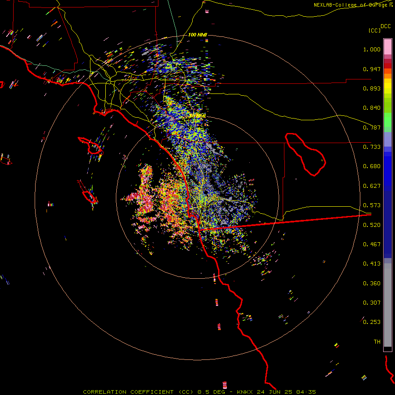395x395 pixels.
Task: Click the 0.307 scale value
Action: pos(372,303)
